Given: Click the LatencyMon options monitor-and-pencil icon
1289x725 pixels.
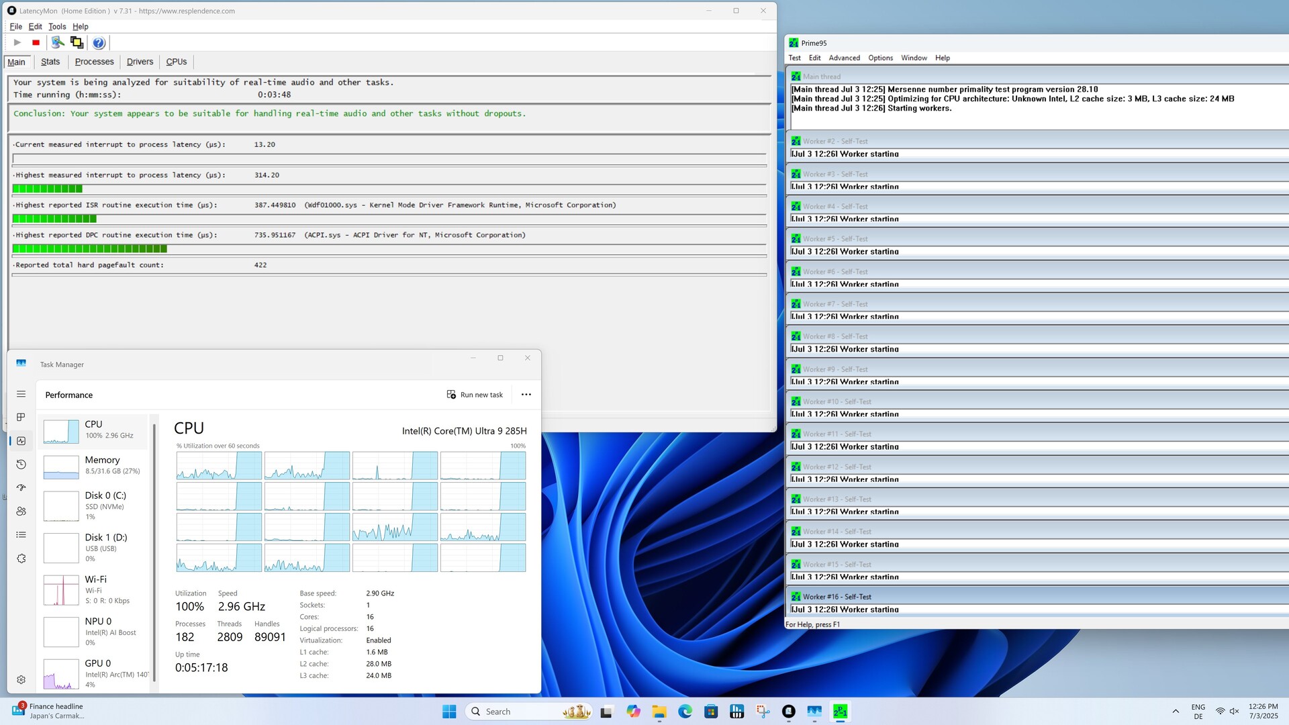Looking at the screenshot, I should pyautogui.click(x=58, y=42).
